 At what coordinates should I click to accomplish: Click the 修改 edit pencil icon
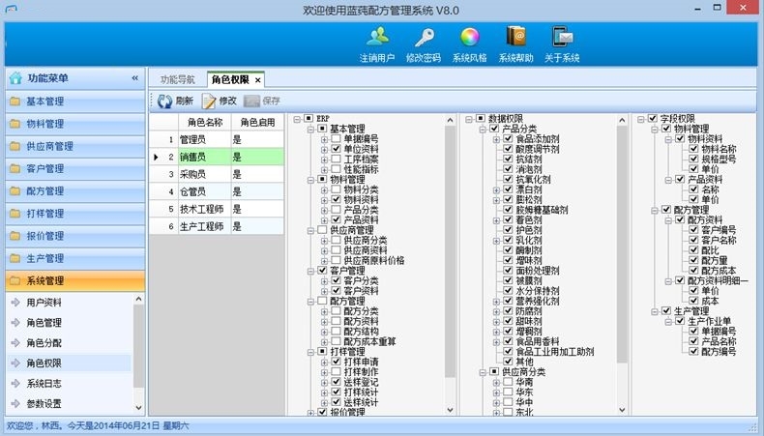click(209, 101)
